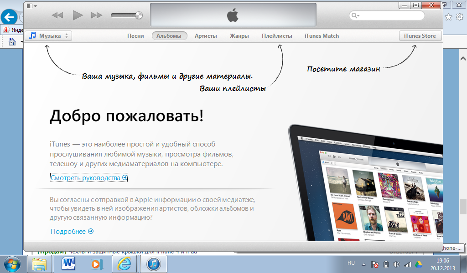
Task: Switch to Internet Explorer in the taskbar
Action: [124, 264]
